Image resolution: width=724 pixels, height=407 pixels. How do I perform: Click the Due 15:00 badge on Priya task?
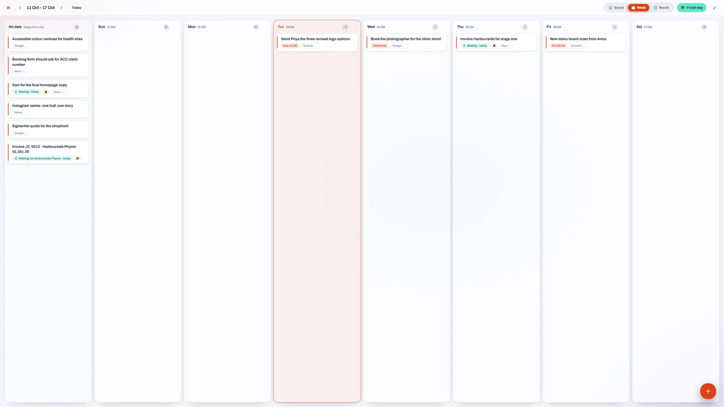[x=290, y=46]
